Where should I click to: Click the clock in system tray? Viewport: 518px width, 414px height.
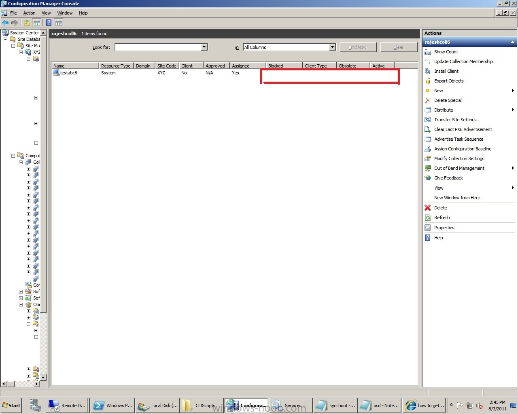(497, 406)
